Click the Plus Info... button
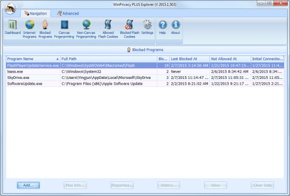Viewport: 290px width, 196px height. (x=75, y=185)
